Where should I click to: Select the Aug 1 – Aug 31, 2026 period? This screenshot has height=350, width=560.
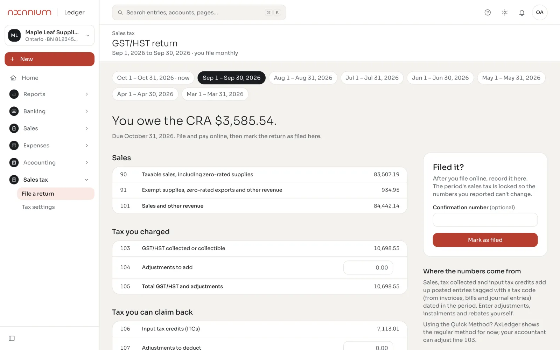(303, 78)
